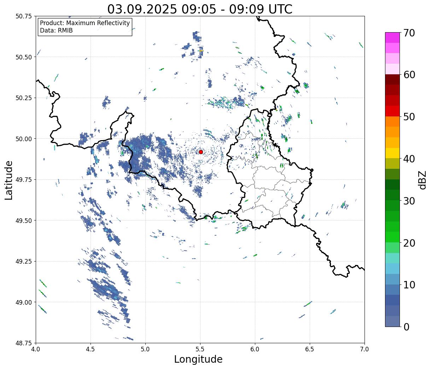Click the latitude tick label 50.25
This screenshot has height=368, width=431.
[24, 98]
